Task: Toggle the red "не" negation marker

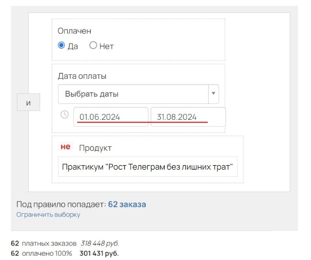Action: [x=65, y=147]
